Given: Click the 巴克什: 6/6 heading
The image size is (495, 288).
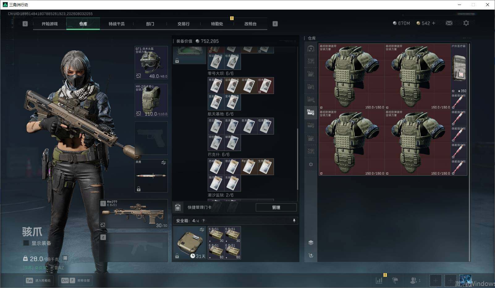Looking at the screenshot, I should 219,155.
